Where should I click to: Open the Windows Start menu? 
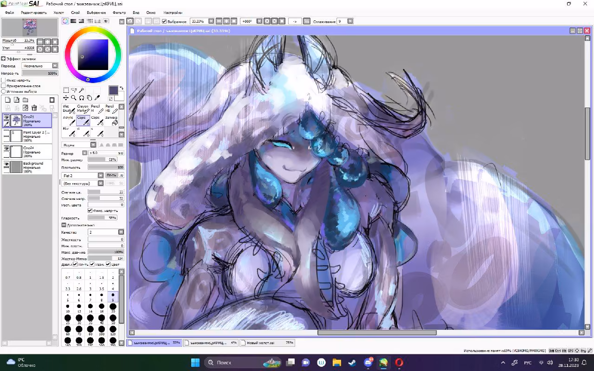[x=195, y=362]
